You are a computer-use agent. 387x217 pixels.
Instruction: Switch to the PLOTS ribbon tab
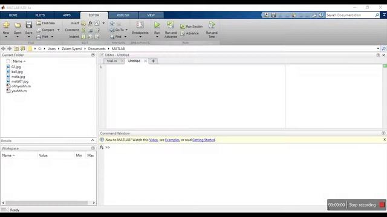(x=40, y=15)
